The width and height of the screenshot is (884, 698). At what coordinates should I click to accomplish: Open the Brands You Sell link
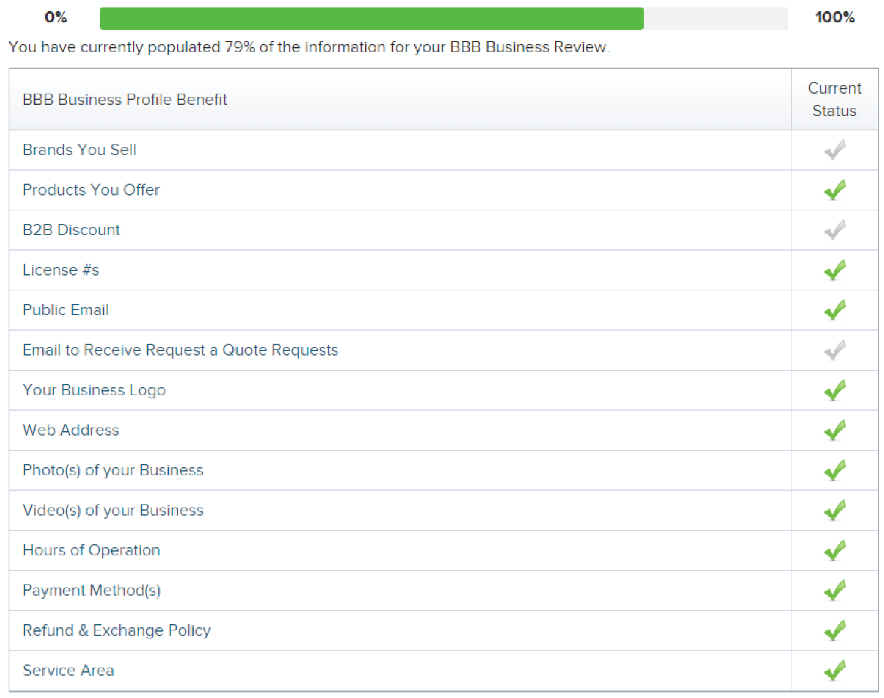point(79,150)
